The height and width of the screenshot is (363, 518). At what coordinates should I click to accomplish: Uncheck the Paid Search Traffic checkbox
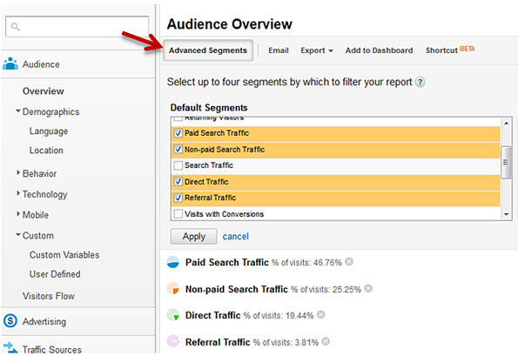(x=178, y=133)
